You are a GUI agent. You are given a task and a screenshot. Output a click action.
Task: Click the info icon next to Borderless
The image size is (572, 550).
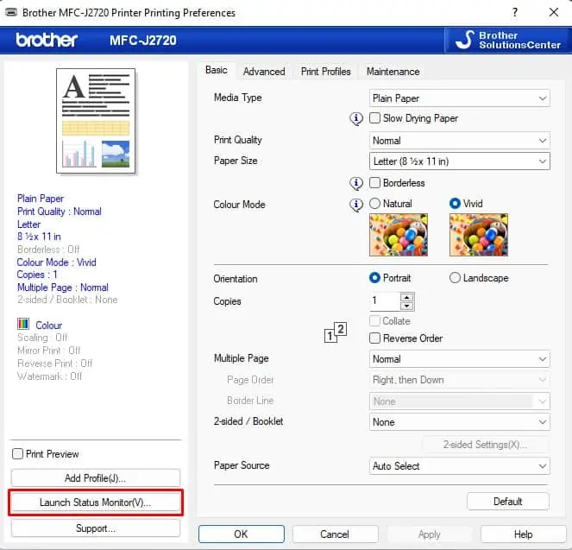[356, 183]
